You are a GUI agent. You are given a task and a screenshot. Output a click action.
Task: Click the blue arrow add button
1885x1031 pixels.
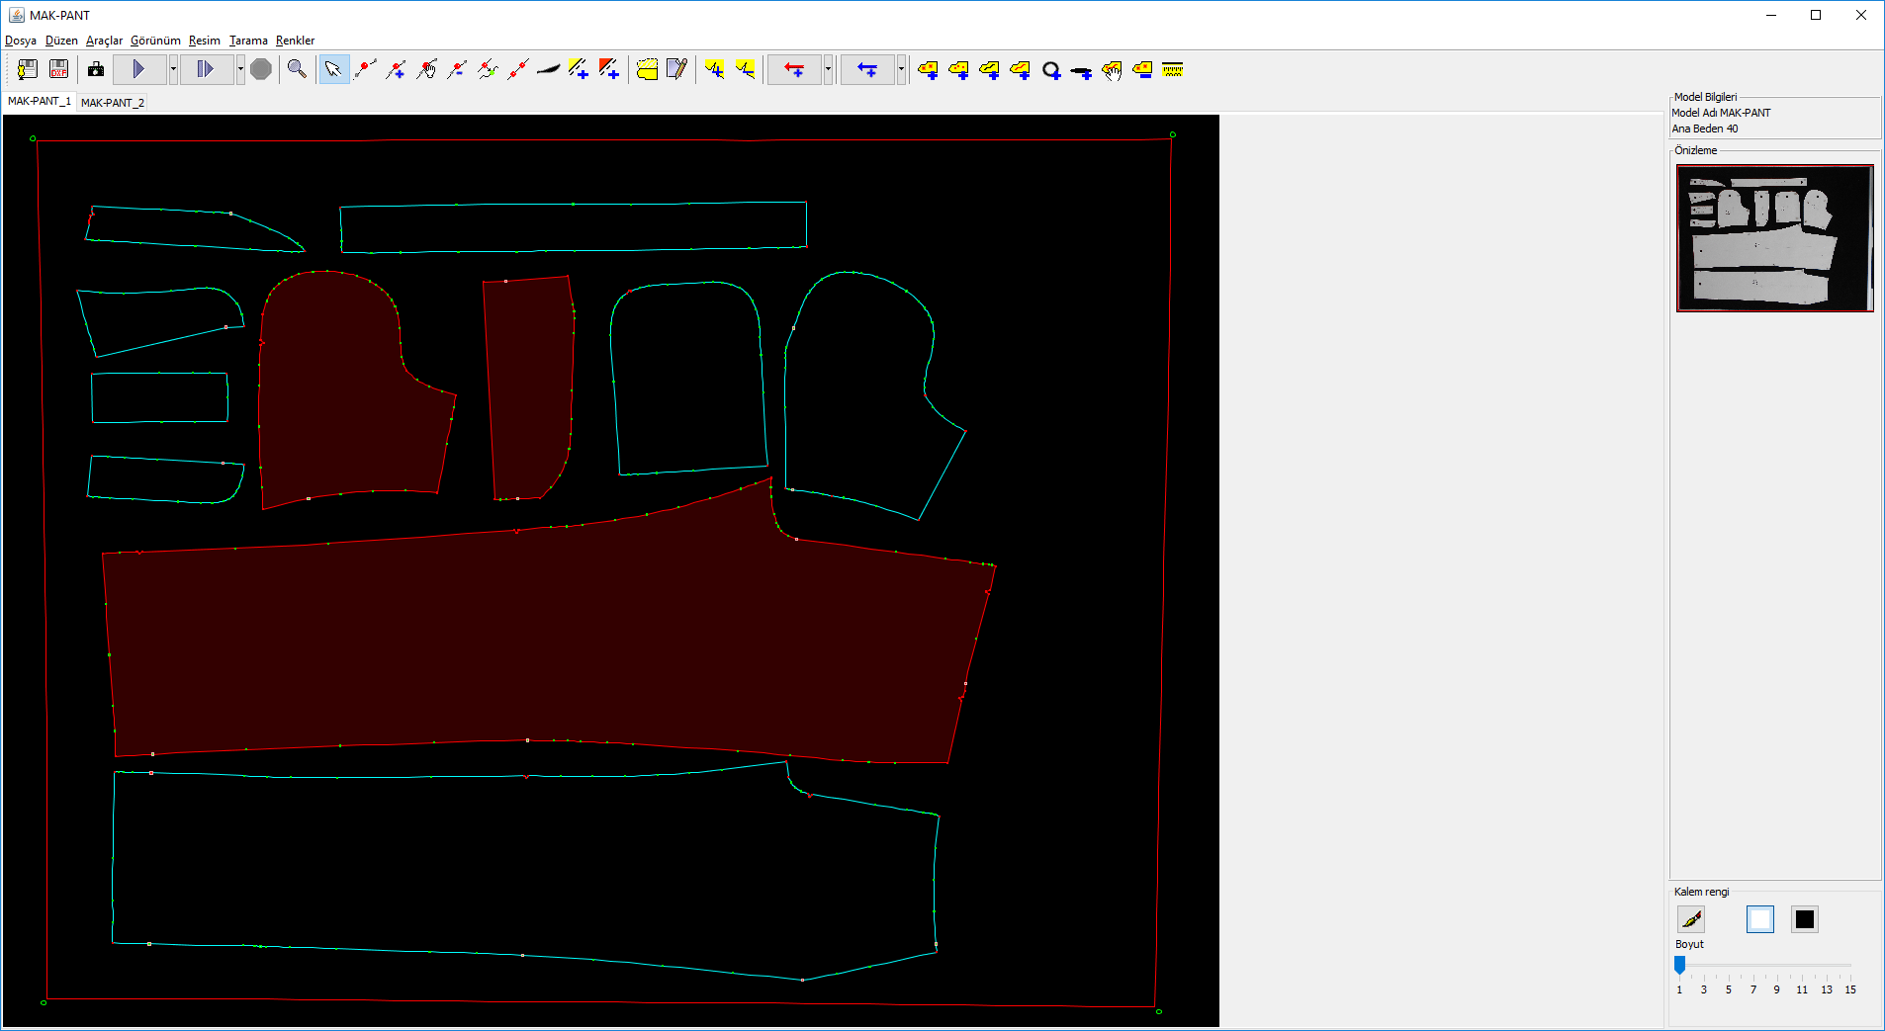tap(867, 69)
